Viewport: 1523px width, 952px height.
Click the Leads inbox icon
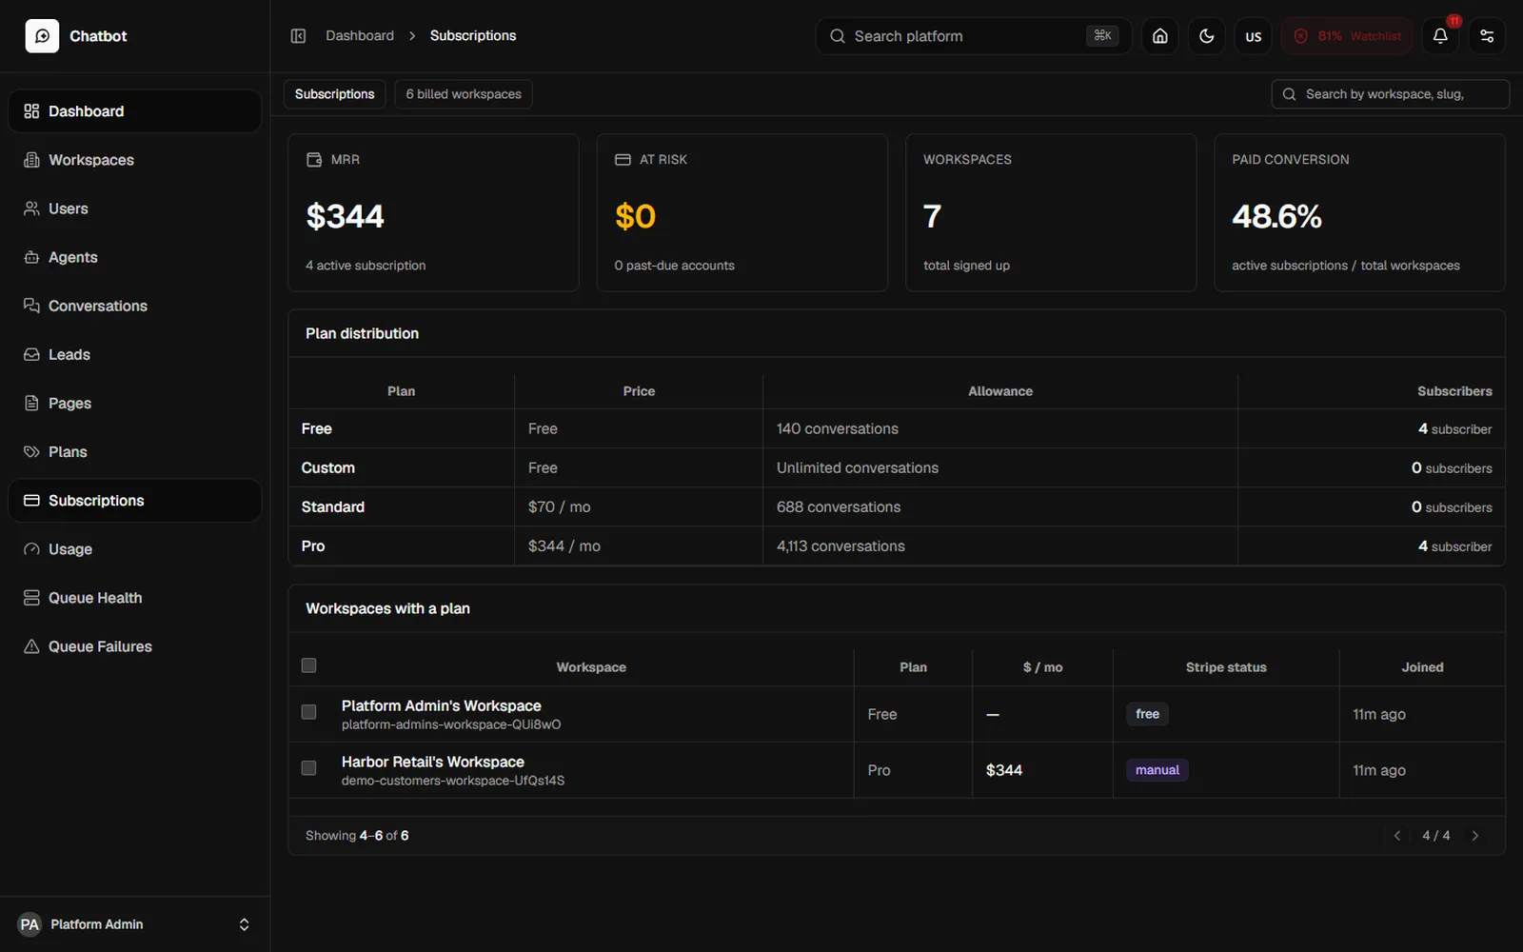pos(31,354)
